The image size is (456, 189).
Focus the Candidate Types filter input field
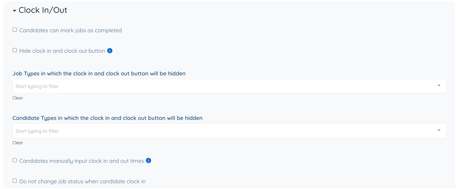[219, 131]
